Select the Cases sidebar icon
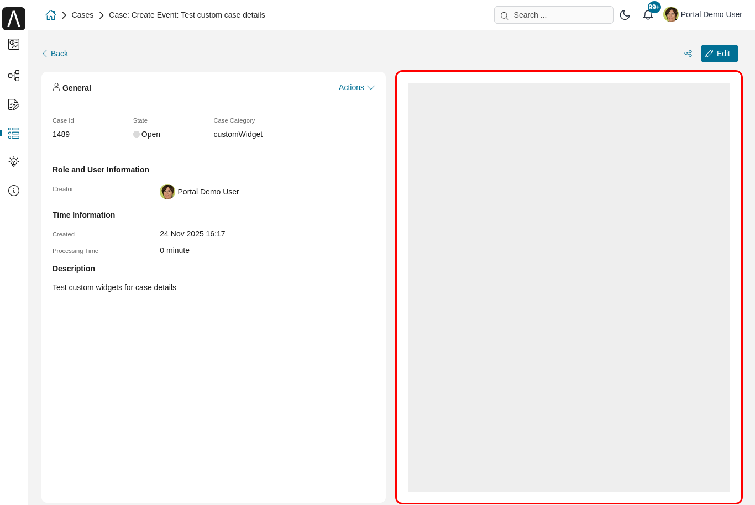 pyautogui.click(x=13, y=133)
